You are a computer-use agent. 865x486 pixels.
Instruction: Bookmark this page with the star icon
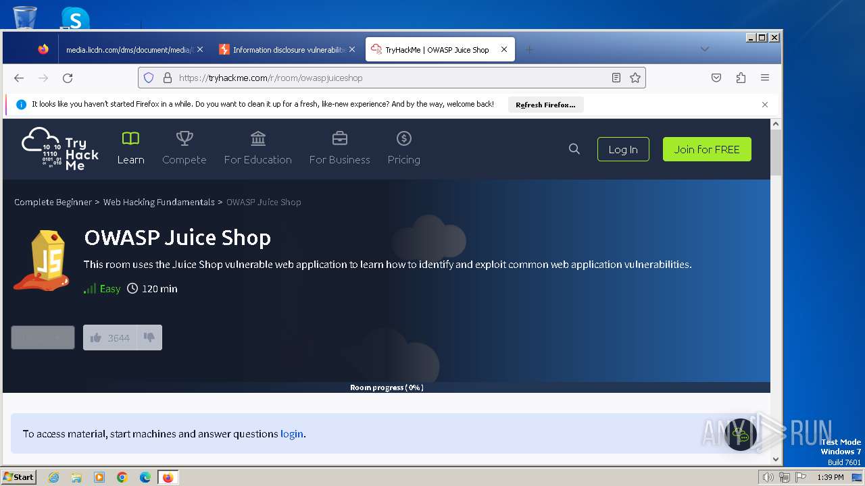coord(635,78)
